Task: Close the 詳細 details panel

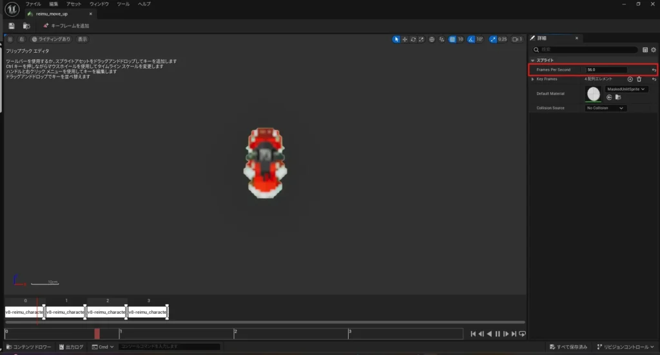Action: pos(577,38)
